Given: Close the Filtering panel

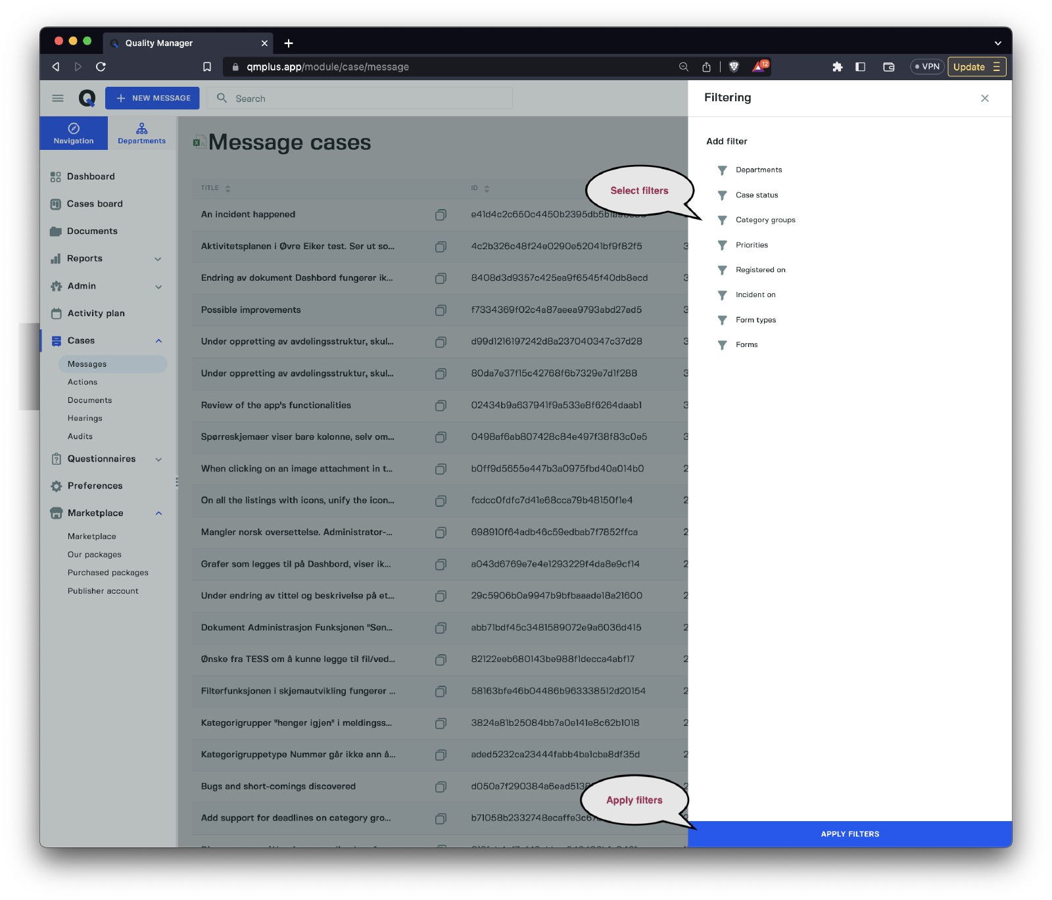Looking at the screenshot, I should click(984, 99).
